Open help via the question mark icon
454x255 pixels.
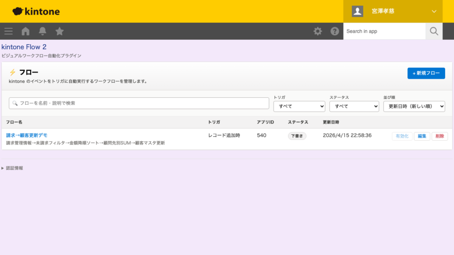(335, 31)
